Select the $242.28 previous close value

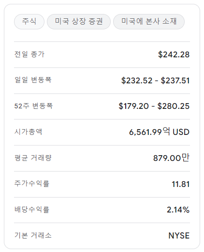point(174,54)
